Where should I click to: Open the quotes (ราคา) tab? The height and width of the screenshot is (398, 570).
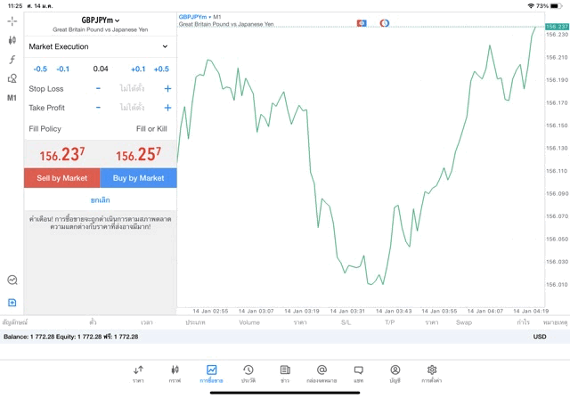[x=138, y=374]
